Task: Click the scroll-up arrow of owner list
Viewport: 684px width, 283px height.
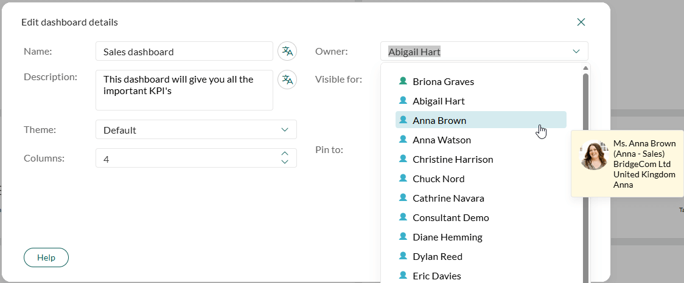Action: click(x=586, y=67)
